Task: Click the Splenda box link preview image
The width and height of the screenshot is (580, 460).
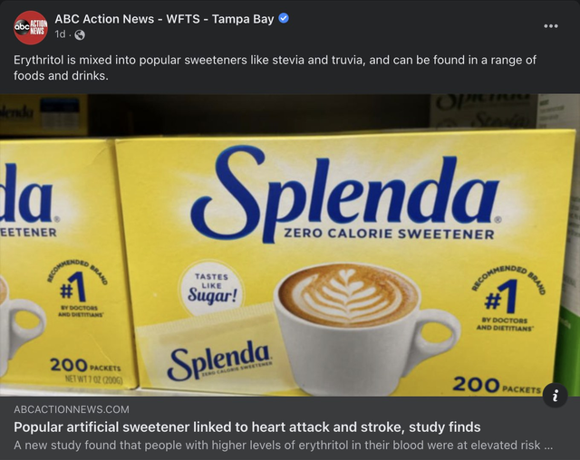Action: 290,245
